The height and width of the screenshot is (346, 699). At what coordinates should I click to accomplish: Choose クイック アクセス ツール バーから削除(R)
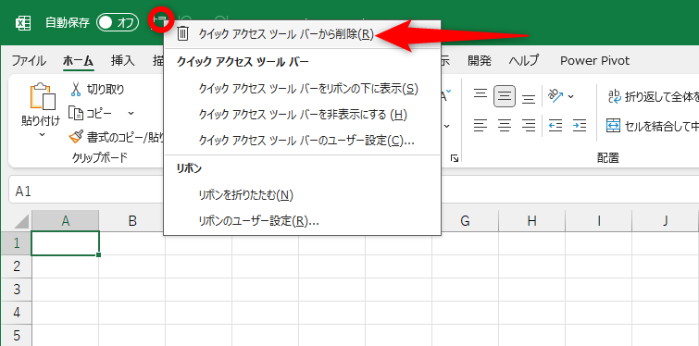pyautogui.click(x=302, y=34)
